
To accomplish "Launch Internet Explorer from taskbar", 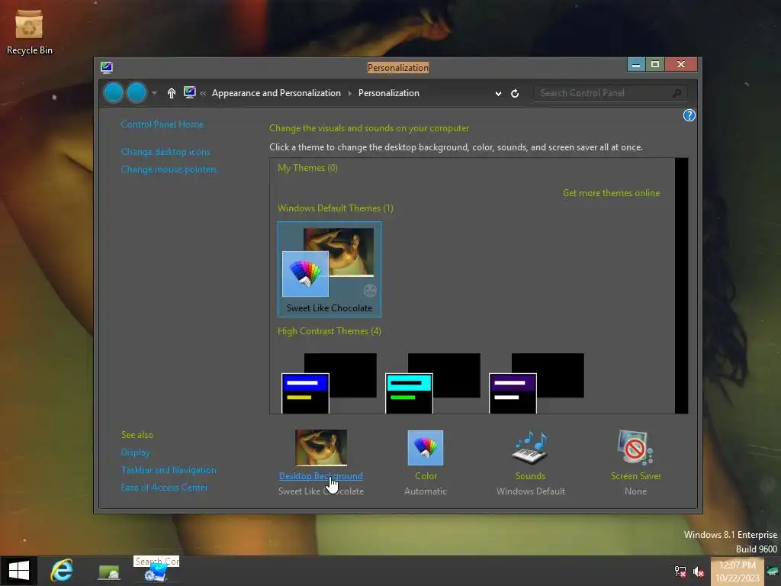I will point(62,571).
